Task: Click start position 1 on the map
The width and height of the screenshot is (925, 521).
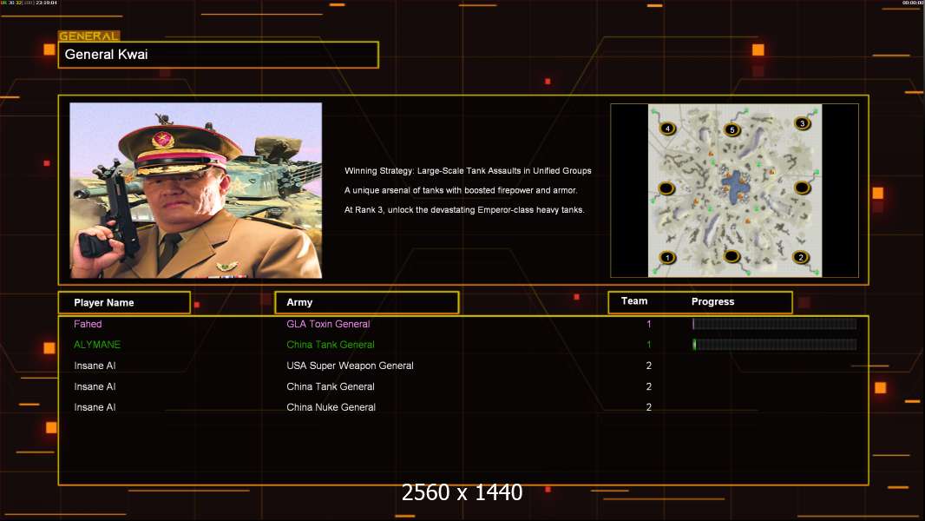Action: (667, 257)
